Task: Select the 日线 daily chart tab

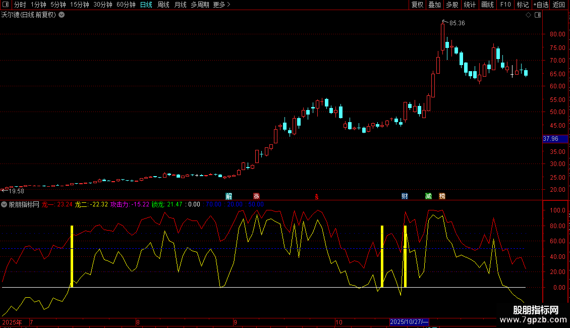Action: pyautogui.click(x=146, y=5)
